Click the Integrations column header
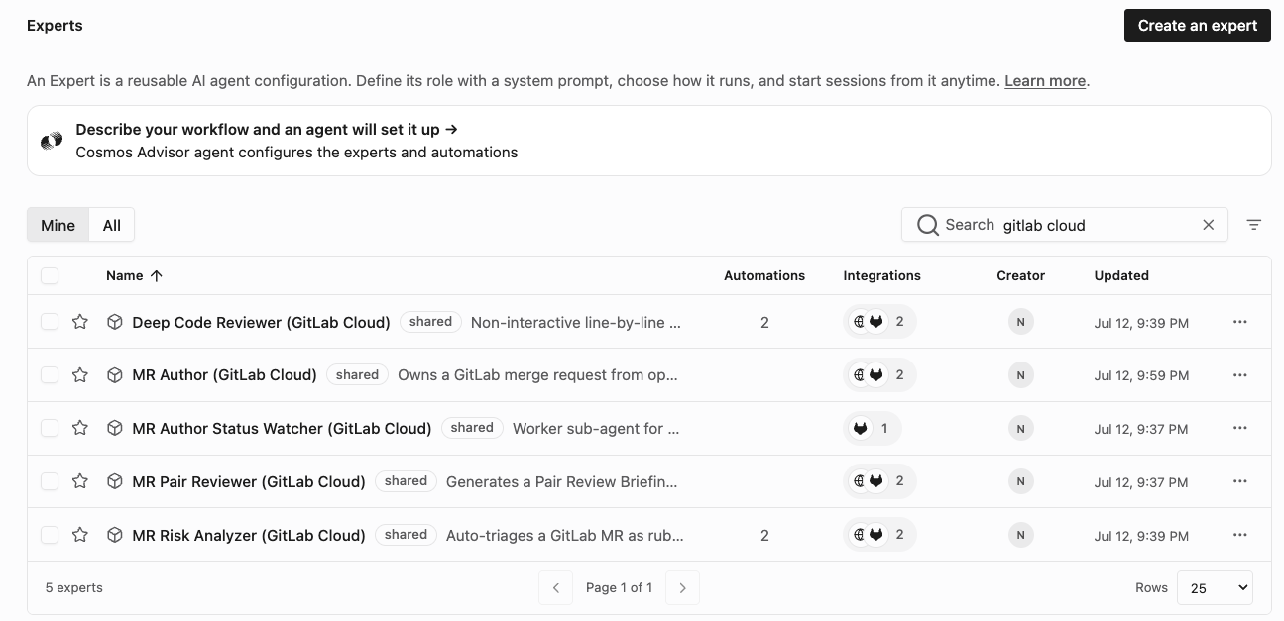 pos(882,275)
